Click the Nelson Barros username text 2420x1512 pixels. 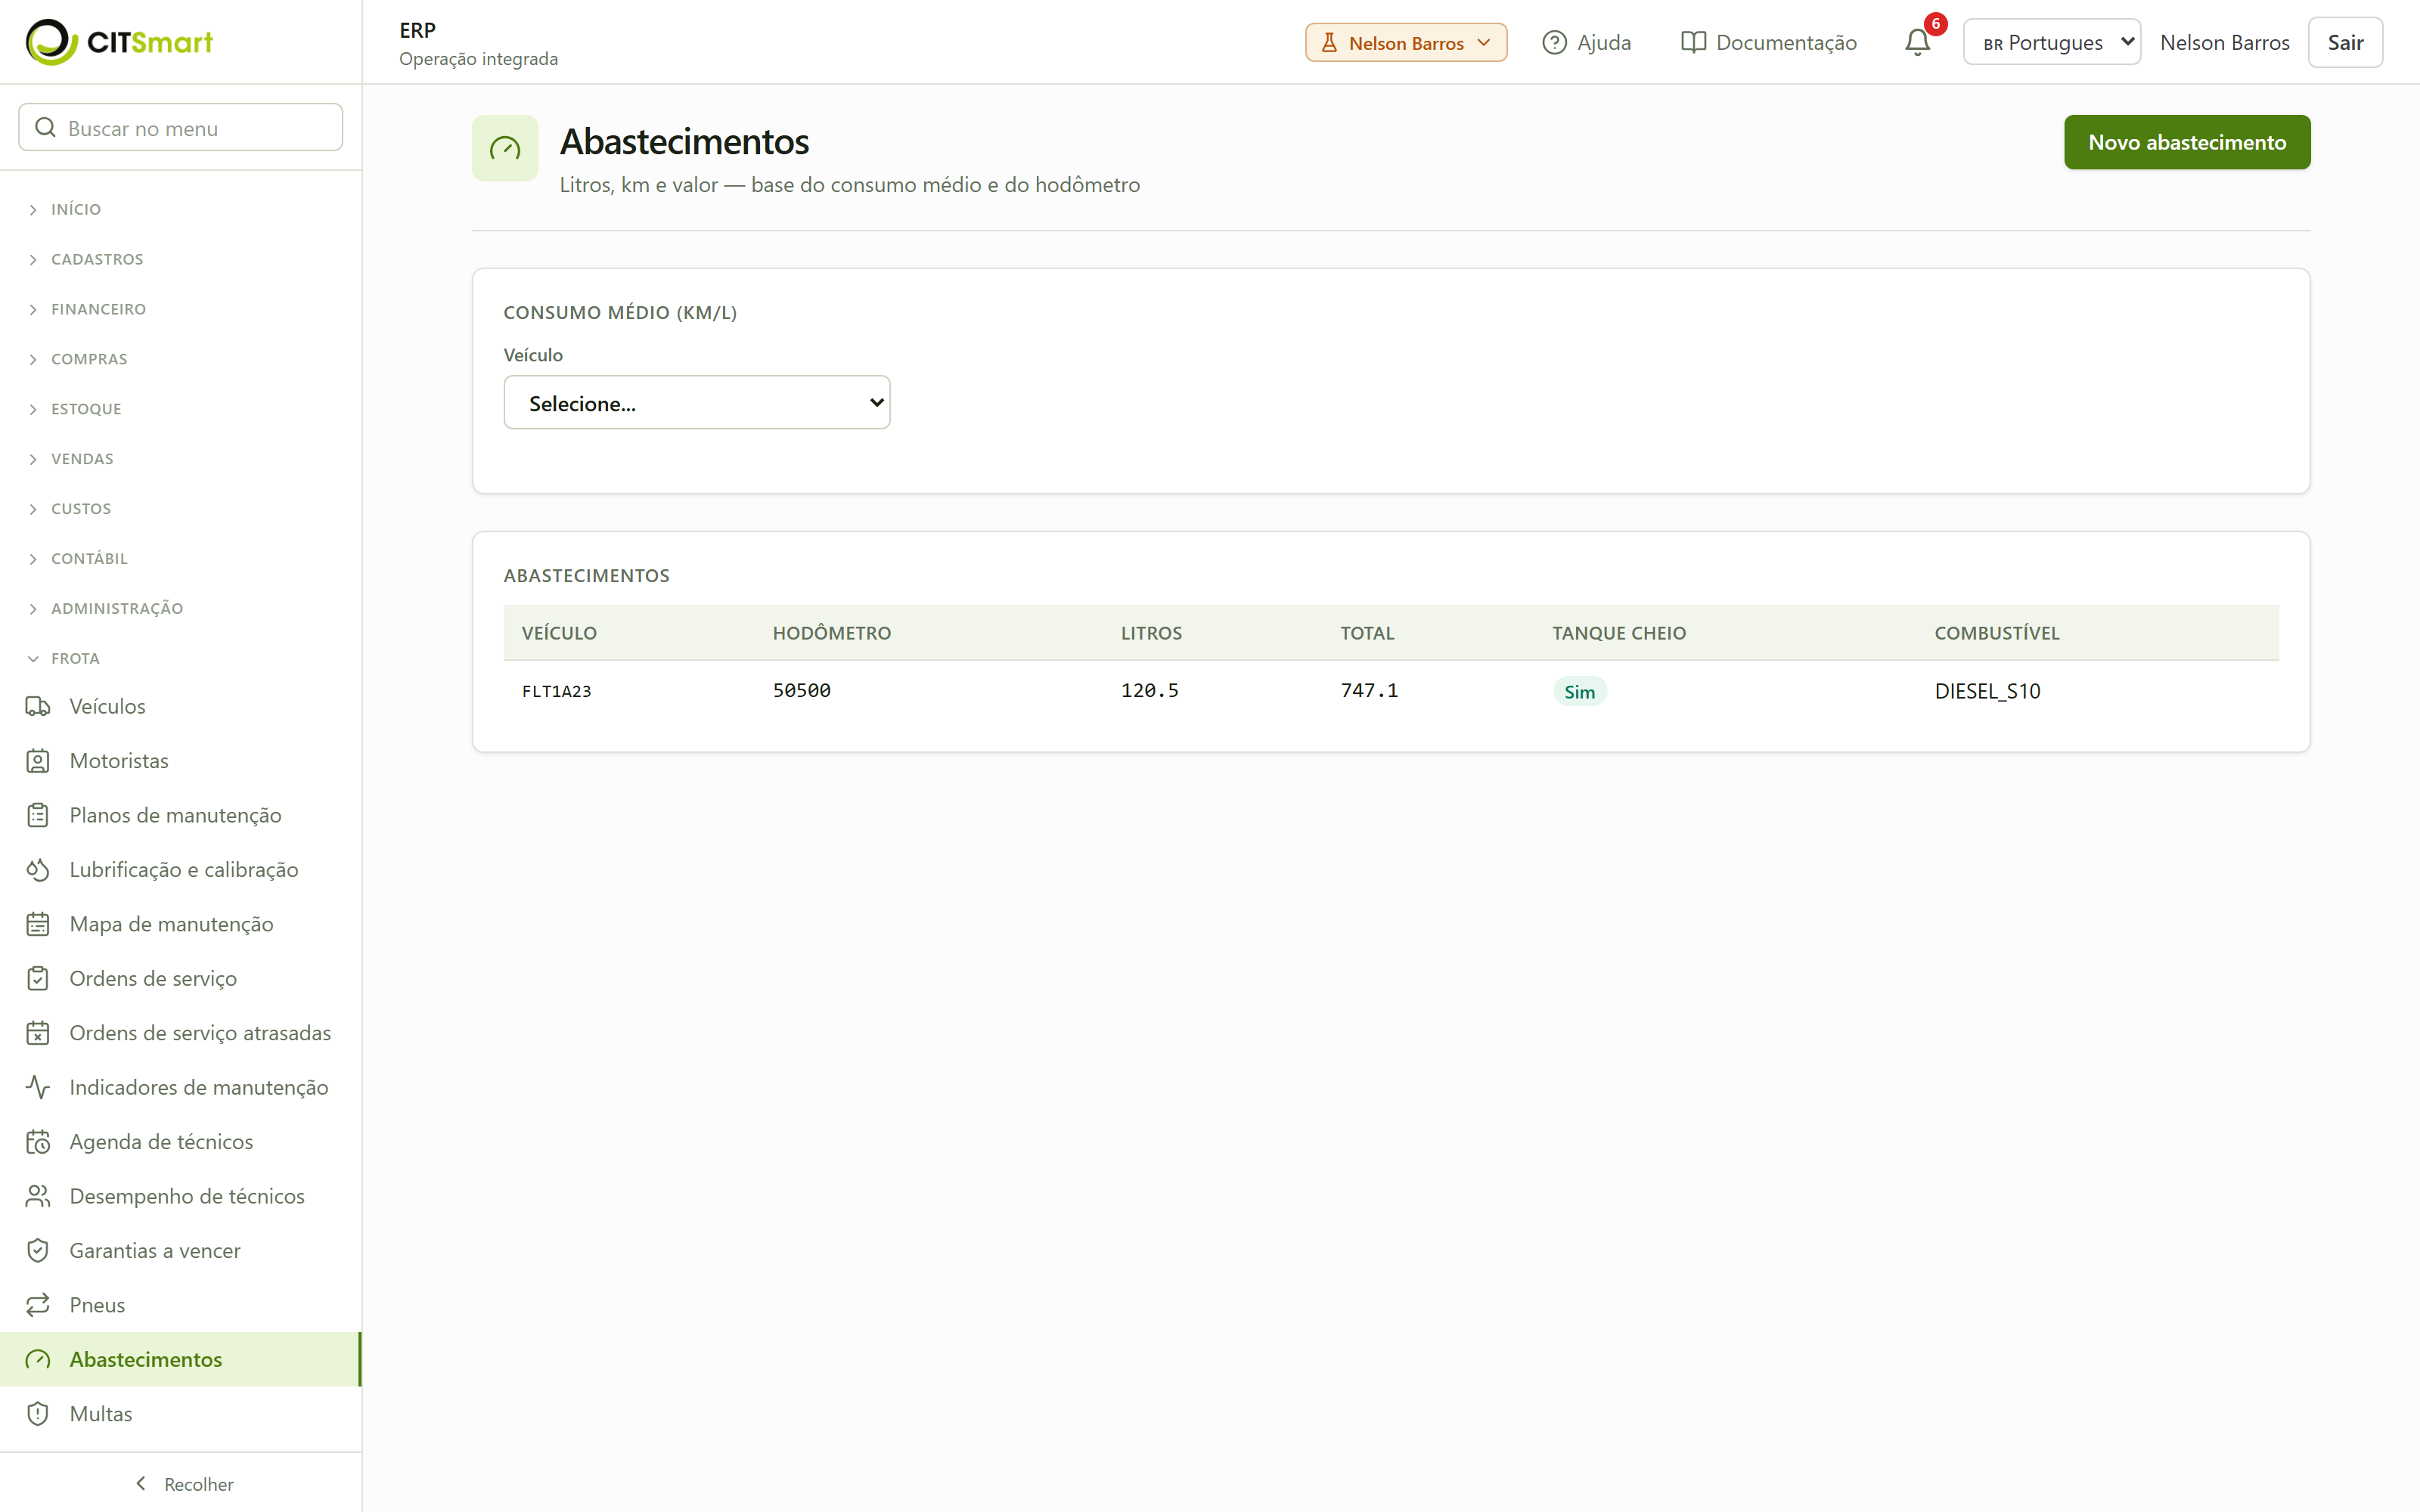[2224, 42]
